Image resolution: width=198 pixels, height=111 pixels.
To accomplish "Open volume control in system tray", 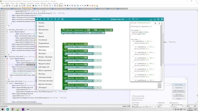I will [x=178, y=109].
